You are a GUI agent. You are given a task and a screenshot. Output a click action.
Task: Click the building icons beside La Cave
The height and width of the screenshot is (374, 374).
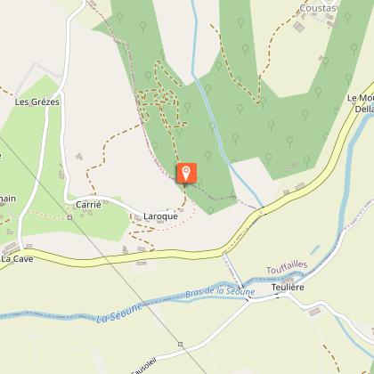[12, 247]
